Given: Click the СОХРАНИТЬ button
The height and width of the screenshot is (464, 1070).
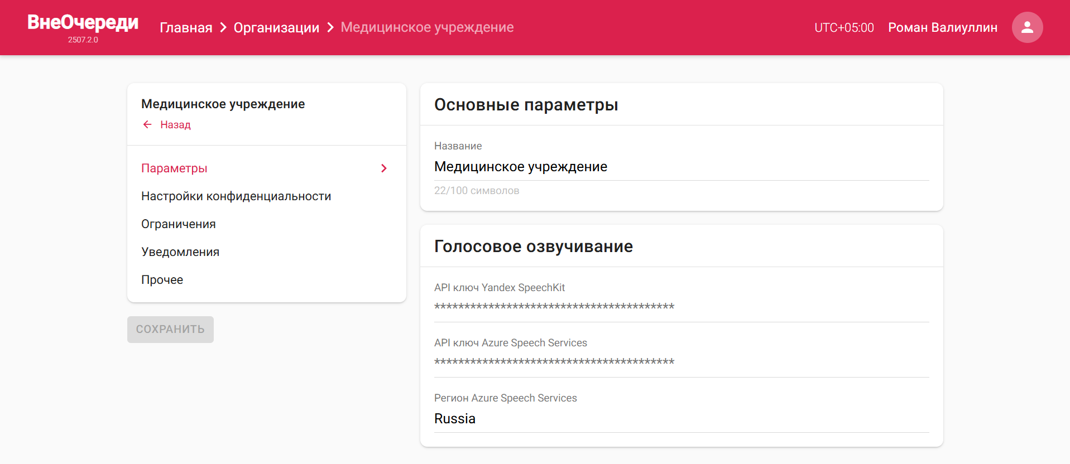Looking at the screenshot, I should tap(170, 330).
